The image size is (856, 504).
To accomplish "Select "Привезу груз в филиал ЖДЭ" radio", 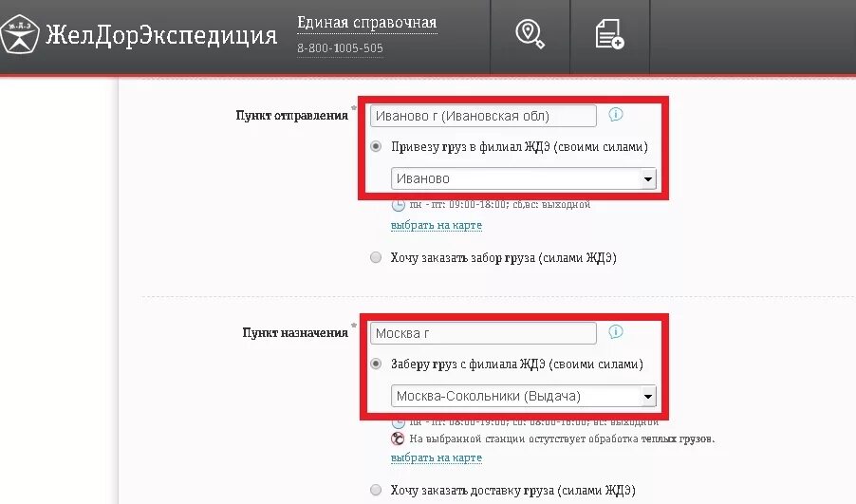I will [x=376, y=146].
